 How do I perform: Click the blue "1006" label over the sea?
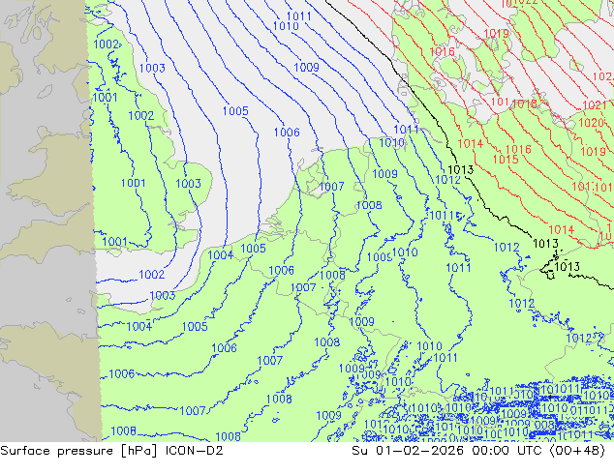[x=287, y=133]
